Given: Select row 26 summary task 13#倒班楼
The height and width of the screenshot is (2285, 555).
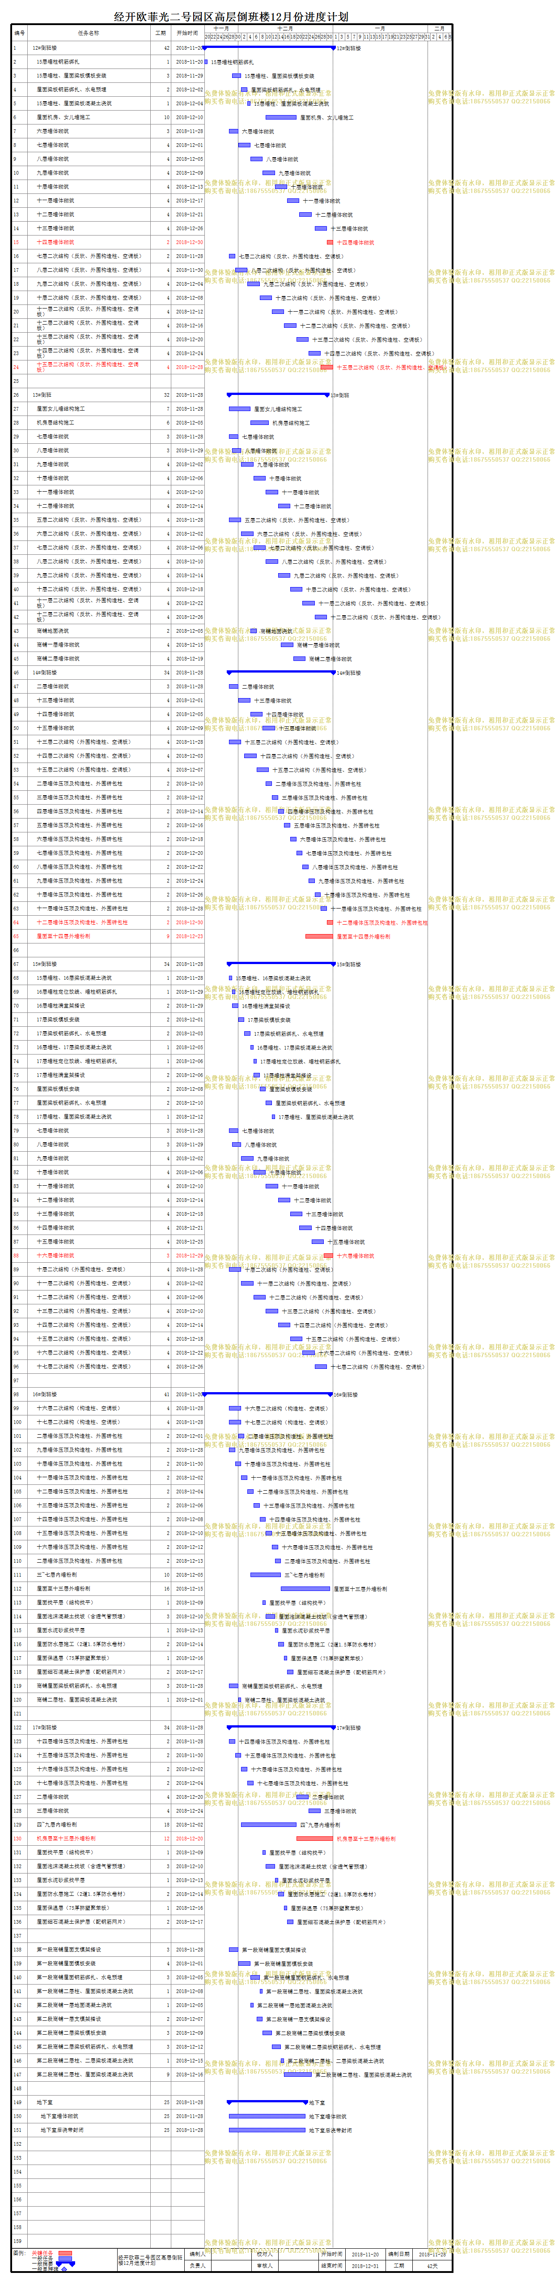Looking at the screenshot, I should click(x=42, y=395).
